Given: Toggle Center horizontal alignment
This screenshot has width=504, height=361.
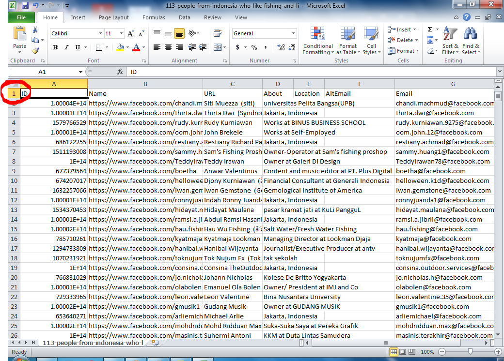Looking at the screenshot, I should pos(168,47).
